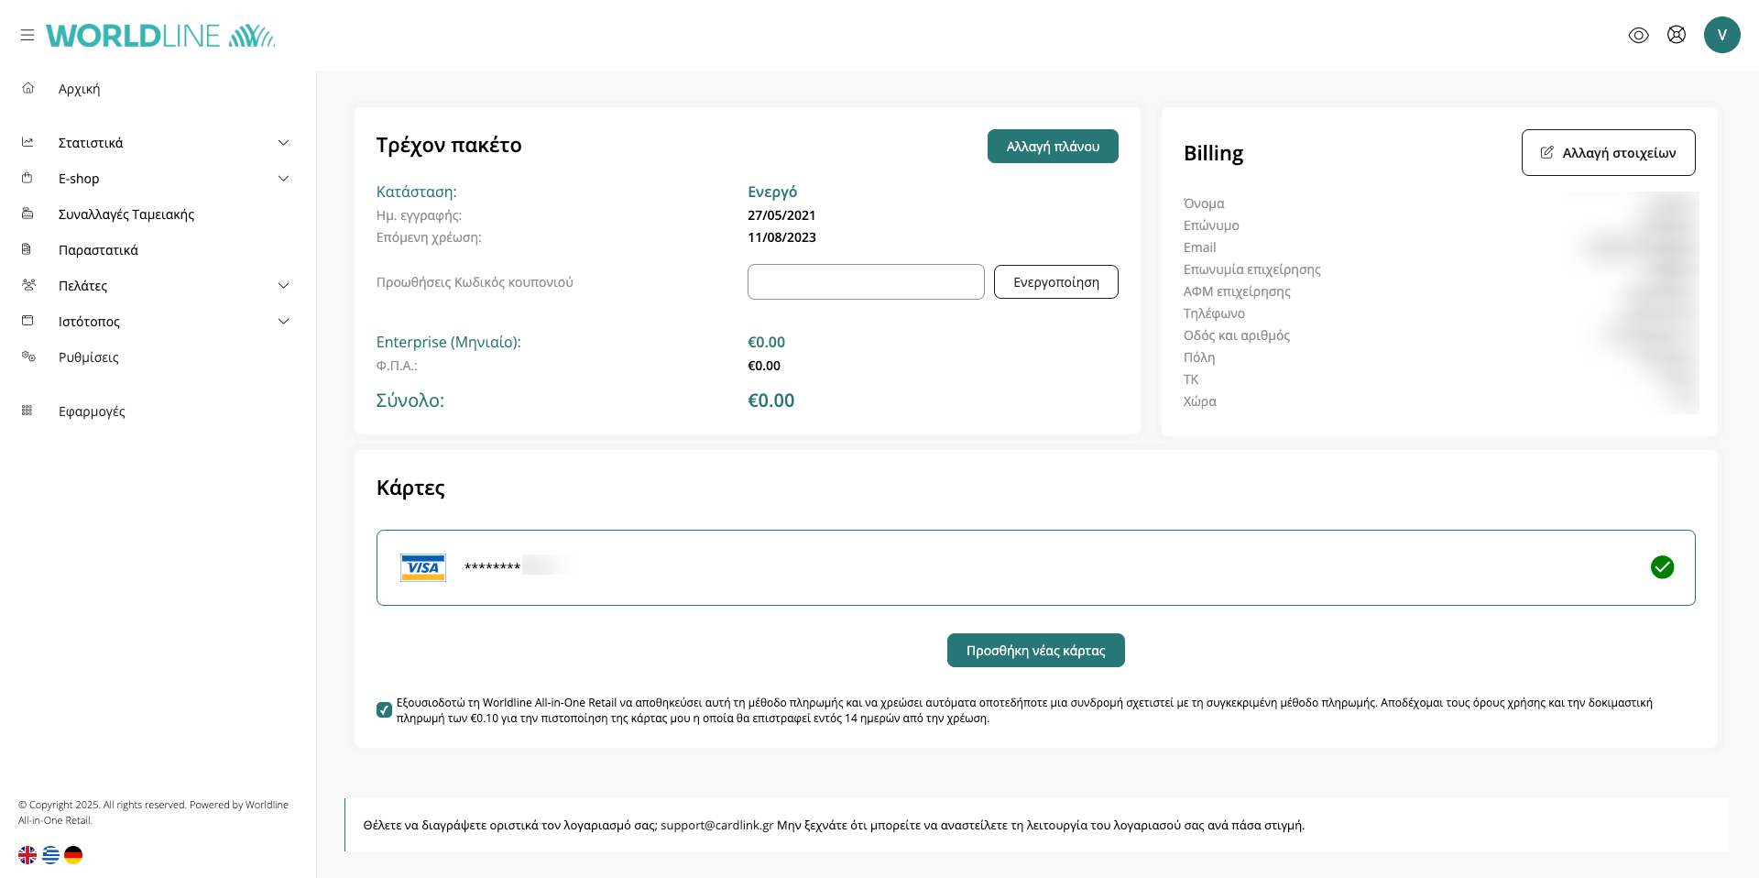
Task: Open the hamburger menu icon
Action: tap(27, 35)
